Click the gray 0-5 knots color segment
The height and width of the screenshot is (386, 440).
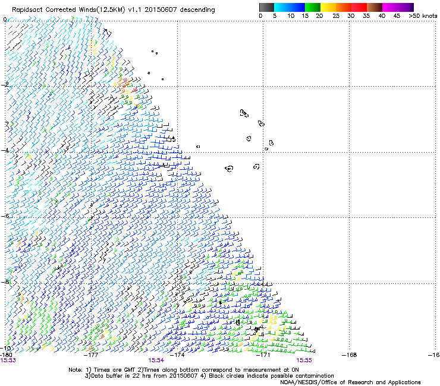pos(266,7)
